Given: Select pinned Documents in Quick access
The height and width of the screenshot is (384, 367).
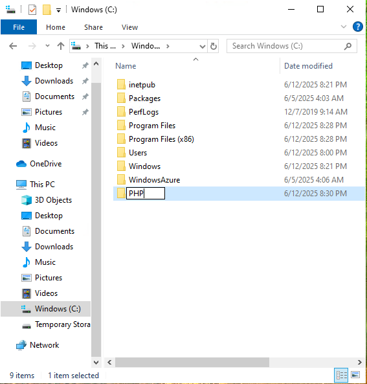Looking at the screenshot, I should point(54,96).
